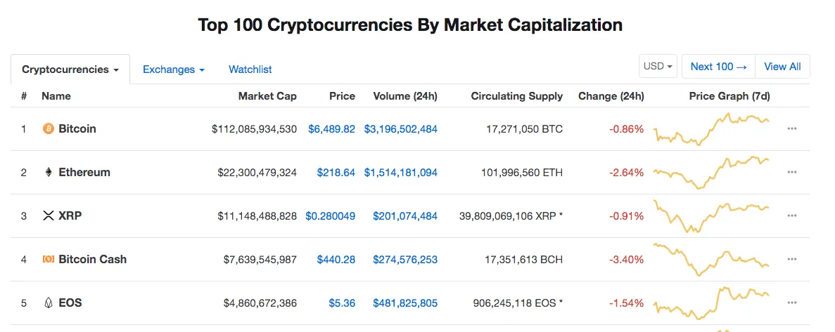Screen dimensions: 835x332
Task: Sort the table by Market Cap column
Action: tap(267, 96)
